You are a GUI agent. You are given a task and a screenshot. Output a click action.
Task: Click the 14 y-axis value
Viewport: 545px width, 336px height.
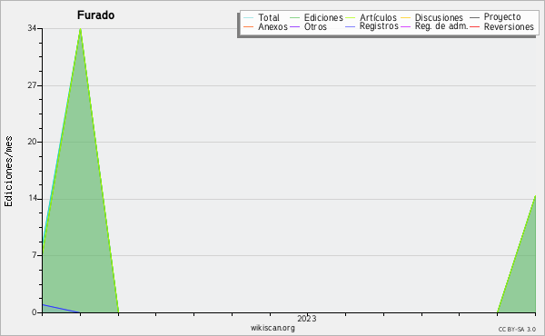pyautogui.click(x=32, y=198)
